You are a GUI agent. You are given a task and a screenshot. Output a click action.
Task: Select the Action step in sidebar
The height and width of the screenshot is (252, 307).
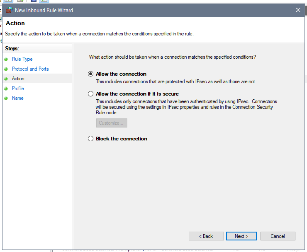(x=18, y=79)
